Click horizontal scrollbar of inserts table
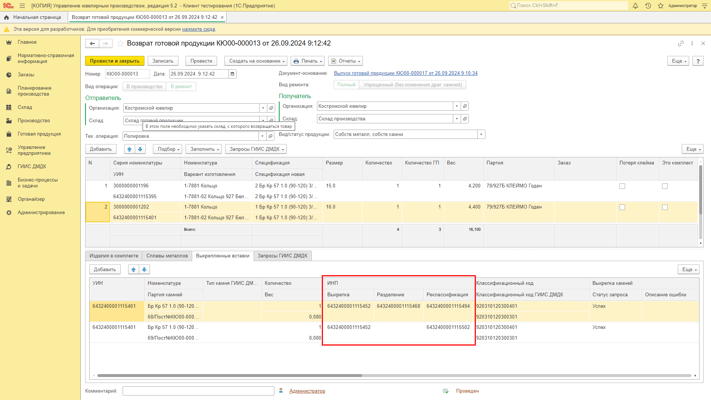The height and width of the screenshot is (400, 711). 230,376
